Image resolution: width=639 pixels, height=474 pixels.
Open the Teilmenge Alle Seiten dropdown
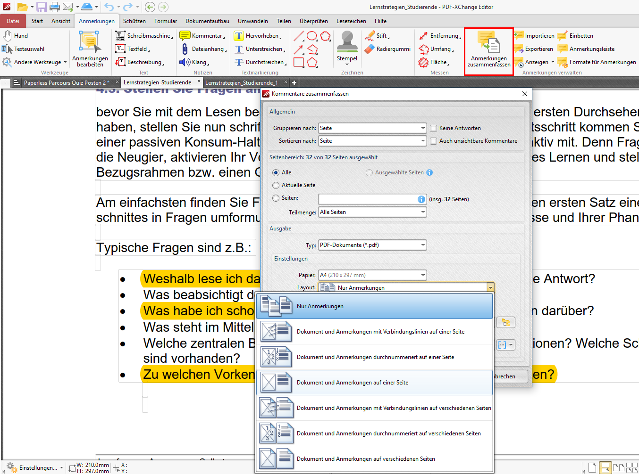372,212
